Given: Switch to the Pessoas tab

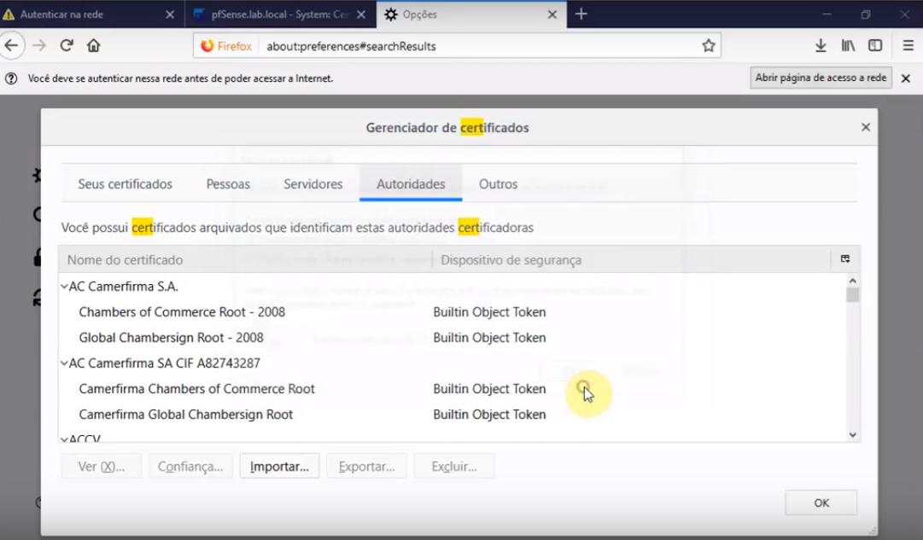Looking at the screenshot, I should click(228, 184).
